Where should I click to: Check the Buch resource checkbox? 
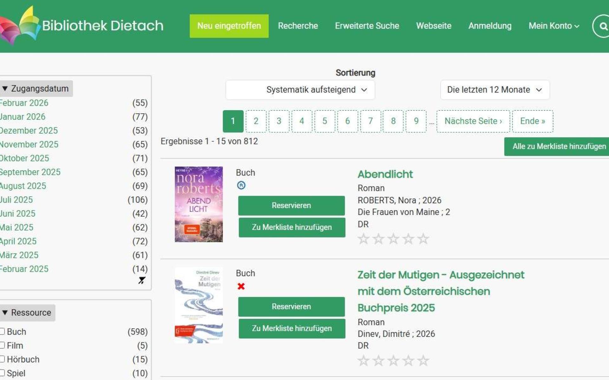[2, 332]
